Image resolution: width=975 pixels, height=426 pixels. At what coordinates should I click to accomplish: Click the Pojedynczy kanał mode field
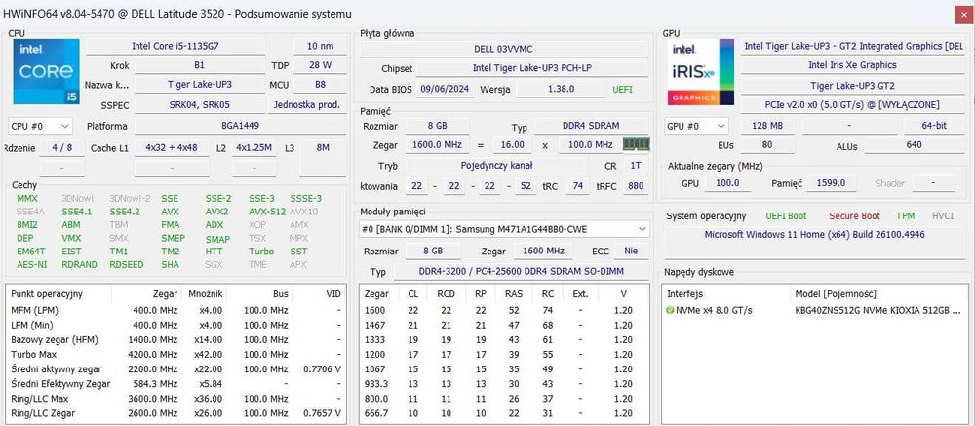click(497, 166)
